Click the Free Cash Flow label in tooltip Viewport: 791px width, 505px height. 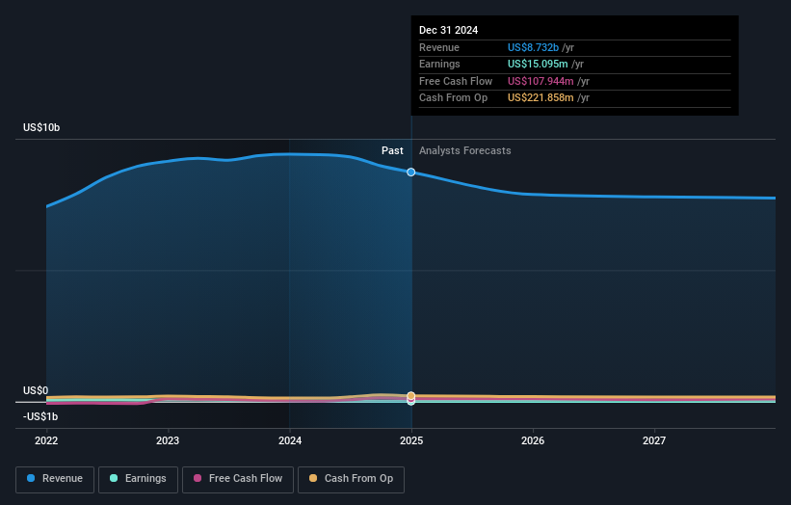[456, 81]
